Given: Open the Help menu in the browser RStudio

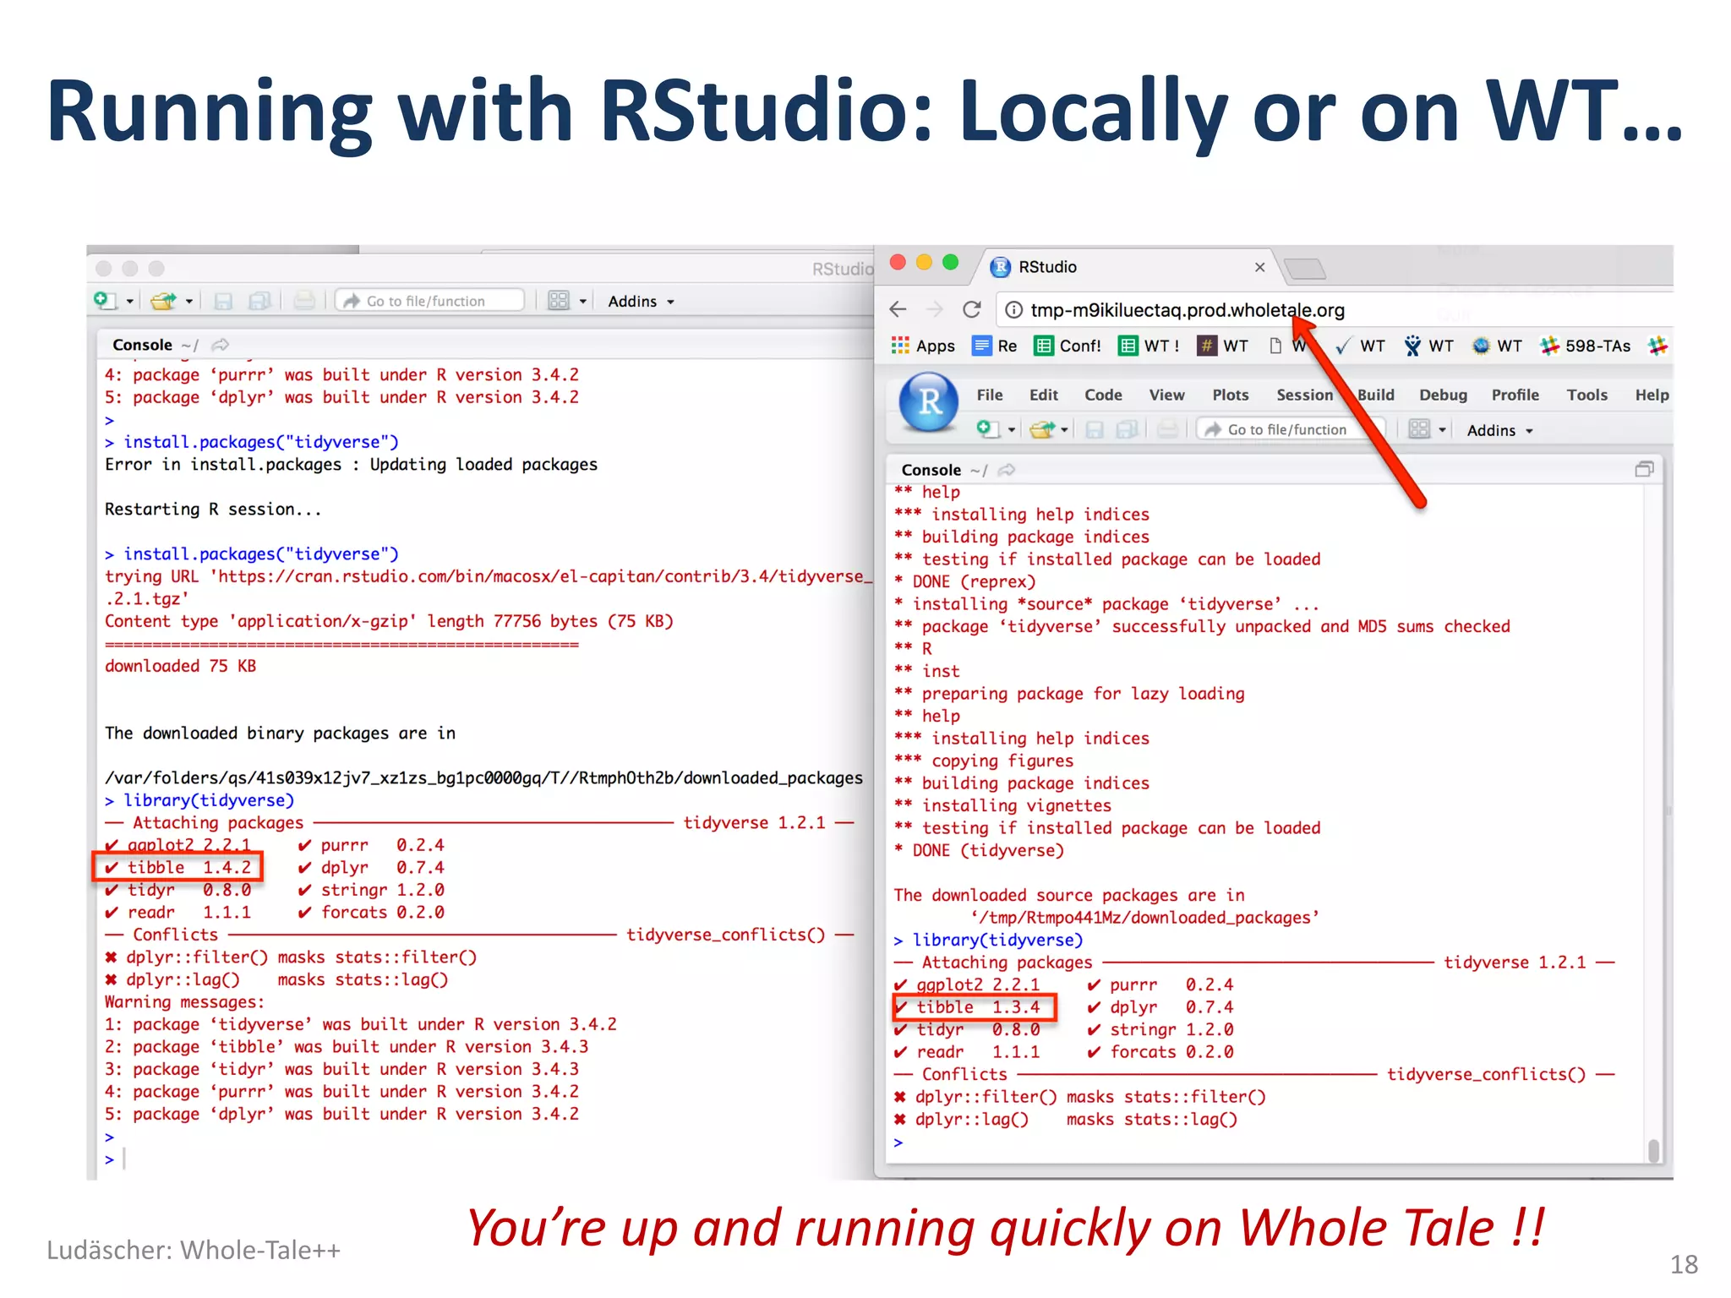Looking at the screenshot, I should click(x=1652, y=395).
